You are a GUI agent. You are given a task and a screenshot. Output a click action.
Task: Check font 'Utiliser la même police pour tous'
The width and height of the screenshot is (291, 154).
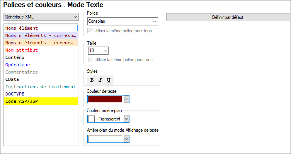[x=90, y=30]
